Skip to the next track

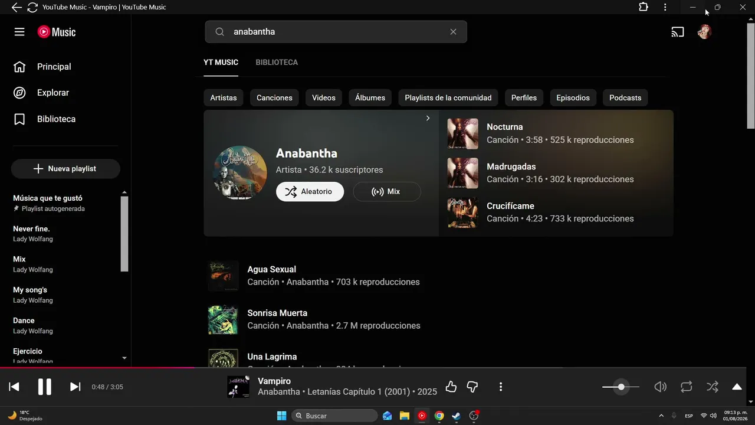pyautogui.click(x=75, y=387)
